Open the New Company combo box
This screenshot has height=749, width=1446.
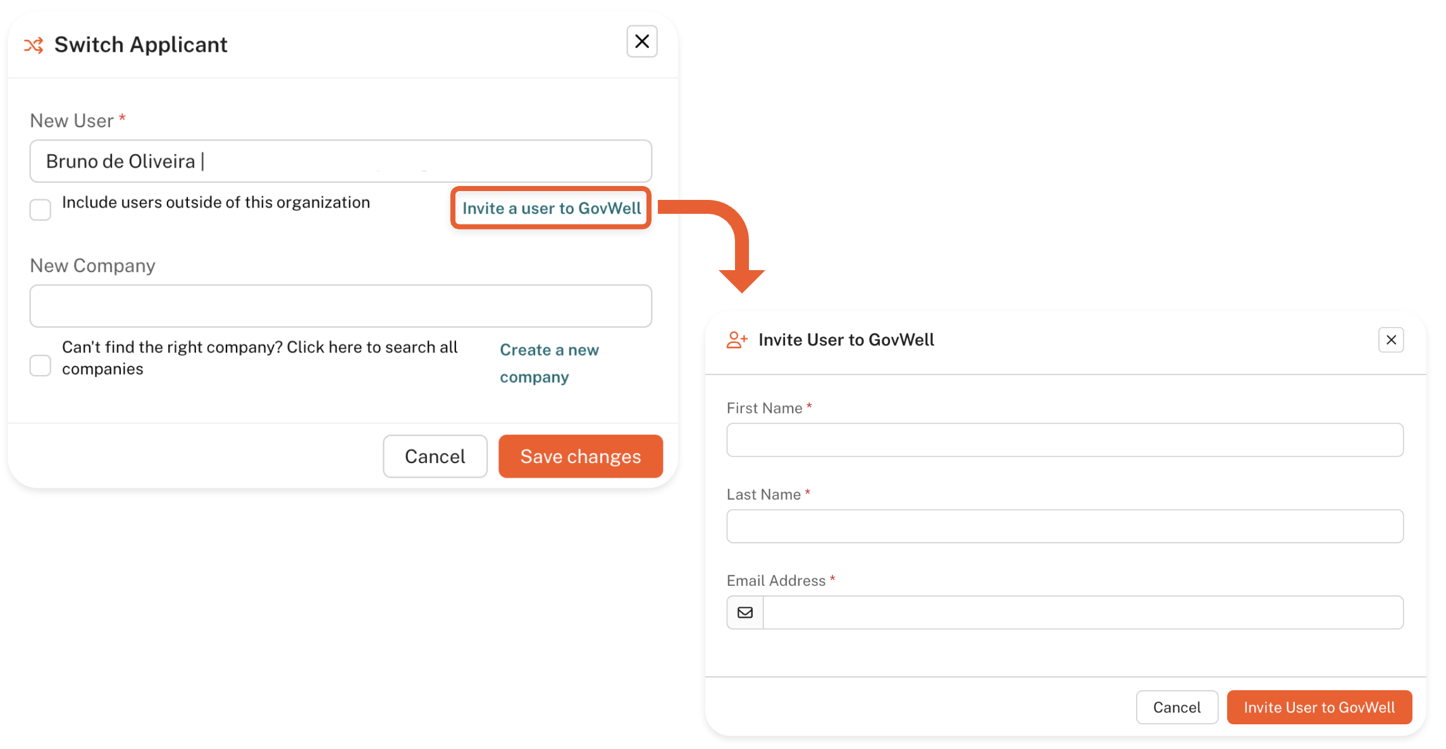(x=340, y=306)
